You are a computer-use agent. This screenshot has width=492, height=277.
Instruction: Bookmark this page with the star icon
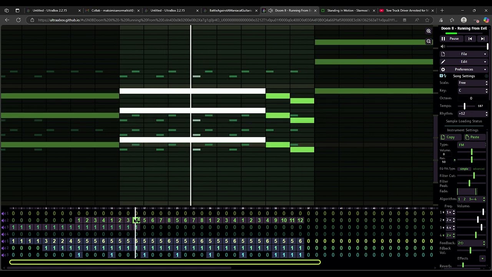427,20
